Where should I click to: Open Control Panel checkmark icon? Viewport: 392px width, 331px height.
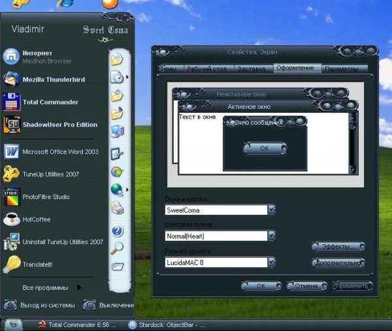click(x=117, y=153)
